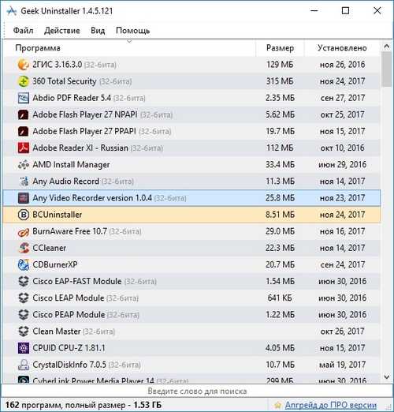Click the BurnAware Free 10.7 icon

[23, 231]
